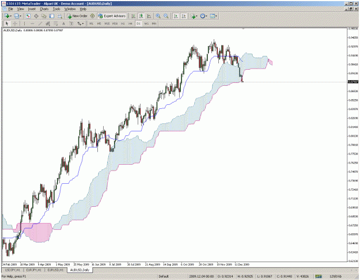Select the Cursor arrow tool
This screenshot has height=280, width=360.
pos(7,24)
